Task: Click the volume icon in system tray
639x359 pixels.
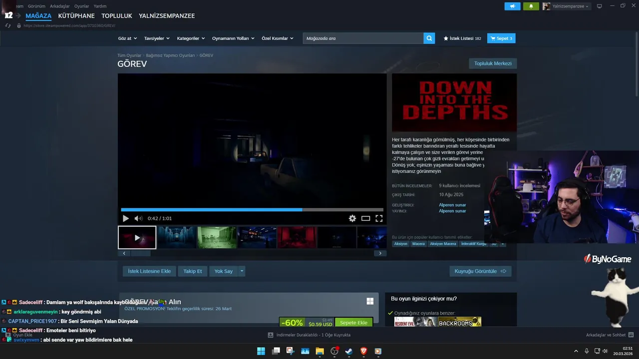Action: click(605, 351)
